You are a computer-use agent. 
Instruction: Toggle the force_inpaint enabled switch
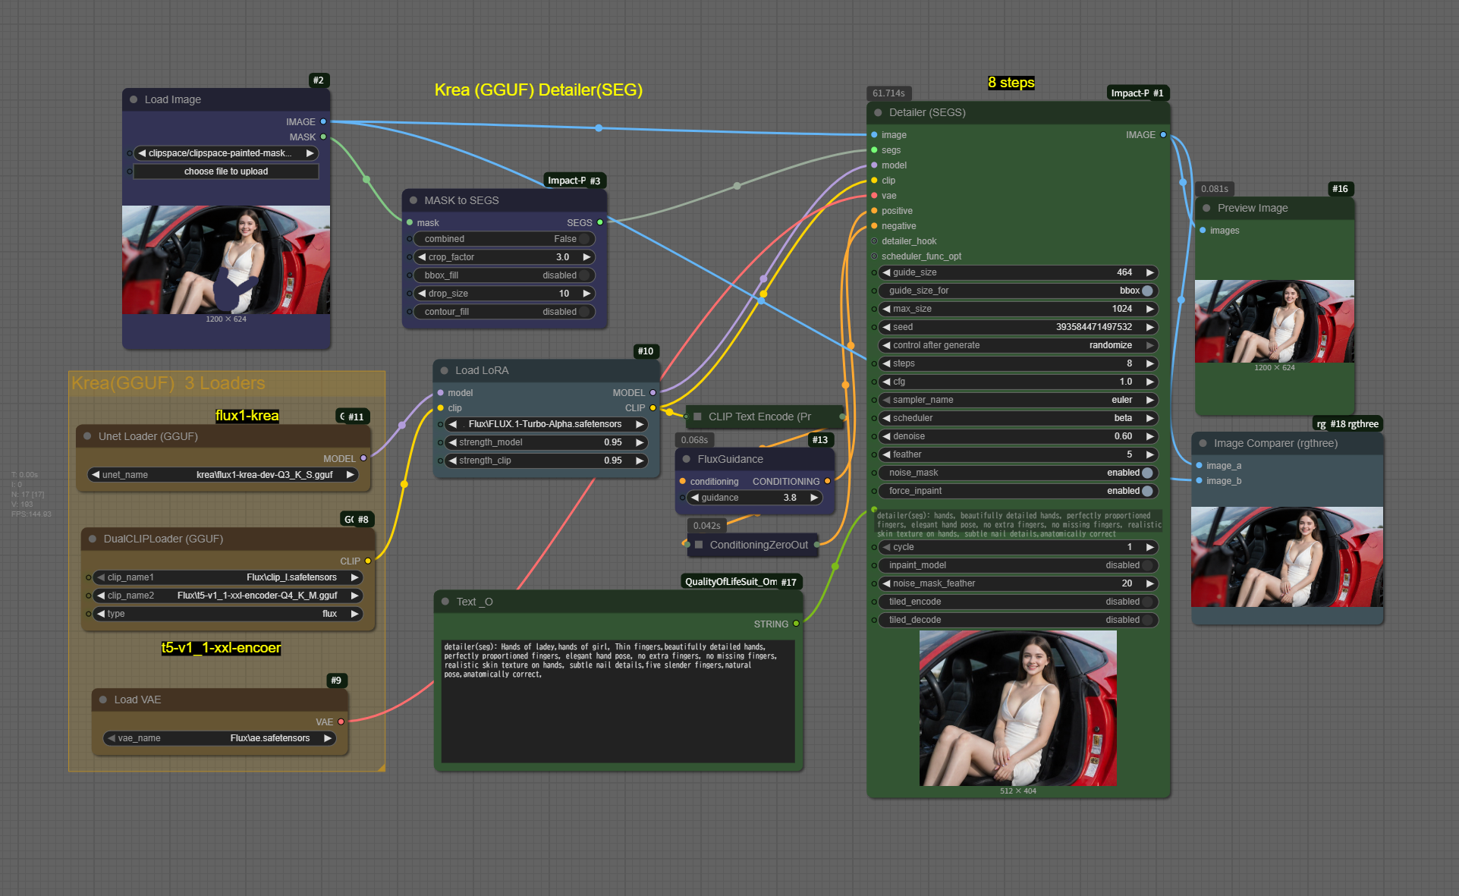pos(1147,491)
